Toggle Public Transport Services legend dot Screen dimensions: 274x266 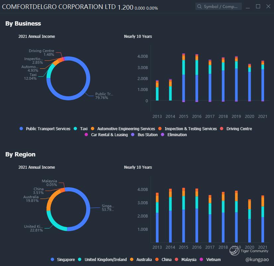tap(21, 129)
